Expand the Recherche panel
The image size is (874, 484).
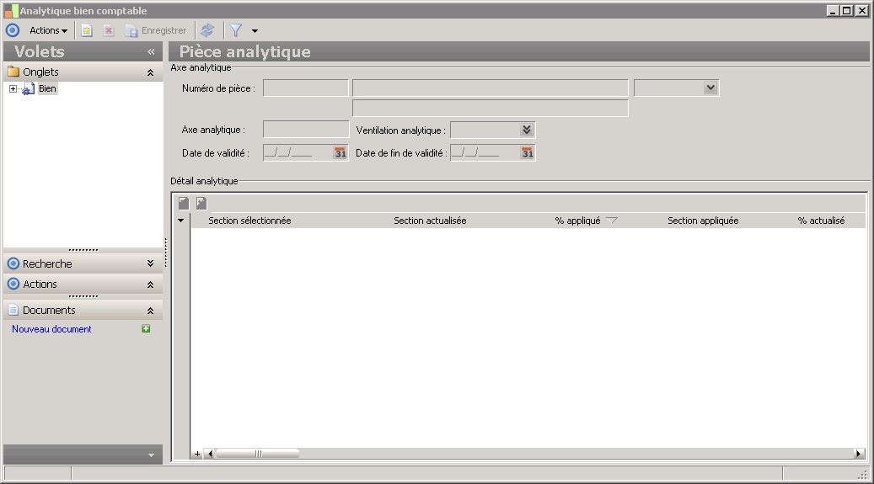[150, 263]
